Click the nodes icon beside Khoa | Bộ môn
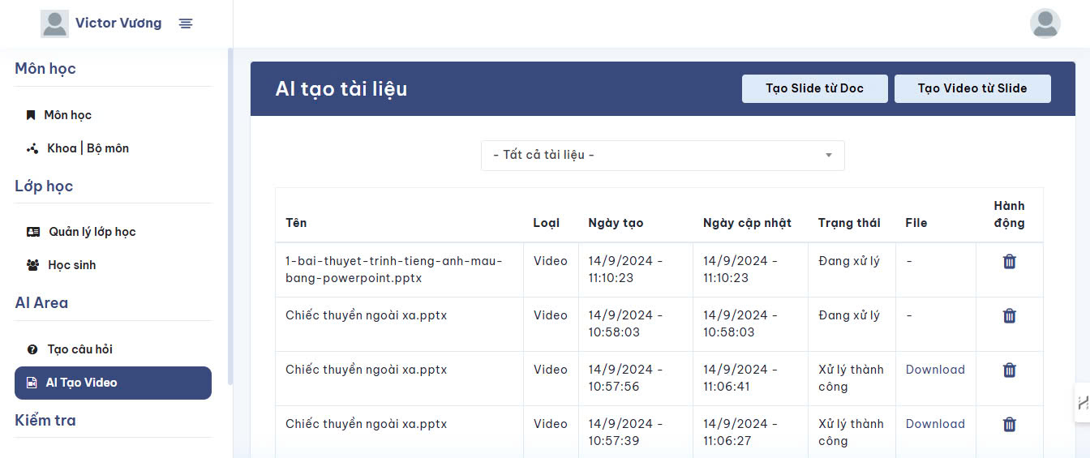 click(x=32, y=148)
